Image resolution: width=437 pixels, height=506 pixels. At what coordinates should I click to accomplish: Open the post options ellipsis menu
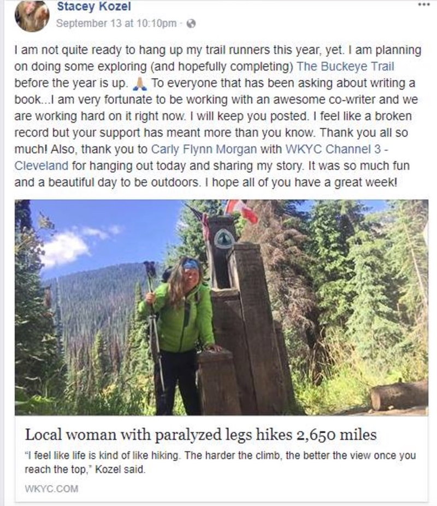coord(423,4)
